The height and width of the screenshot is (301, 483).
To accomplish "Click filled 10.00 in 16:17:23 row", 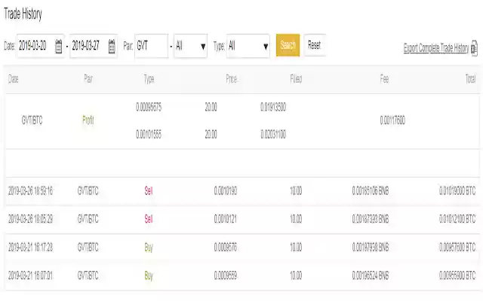I will click(x=296, y=247).
